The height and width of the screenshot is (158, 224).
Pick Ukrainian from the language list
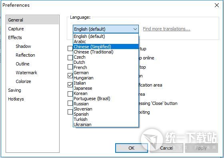pos(106,124)
